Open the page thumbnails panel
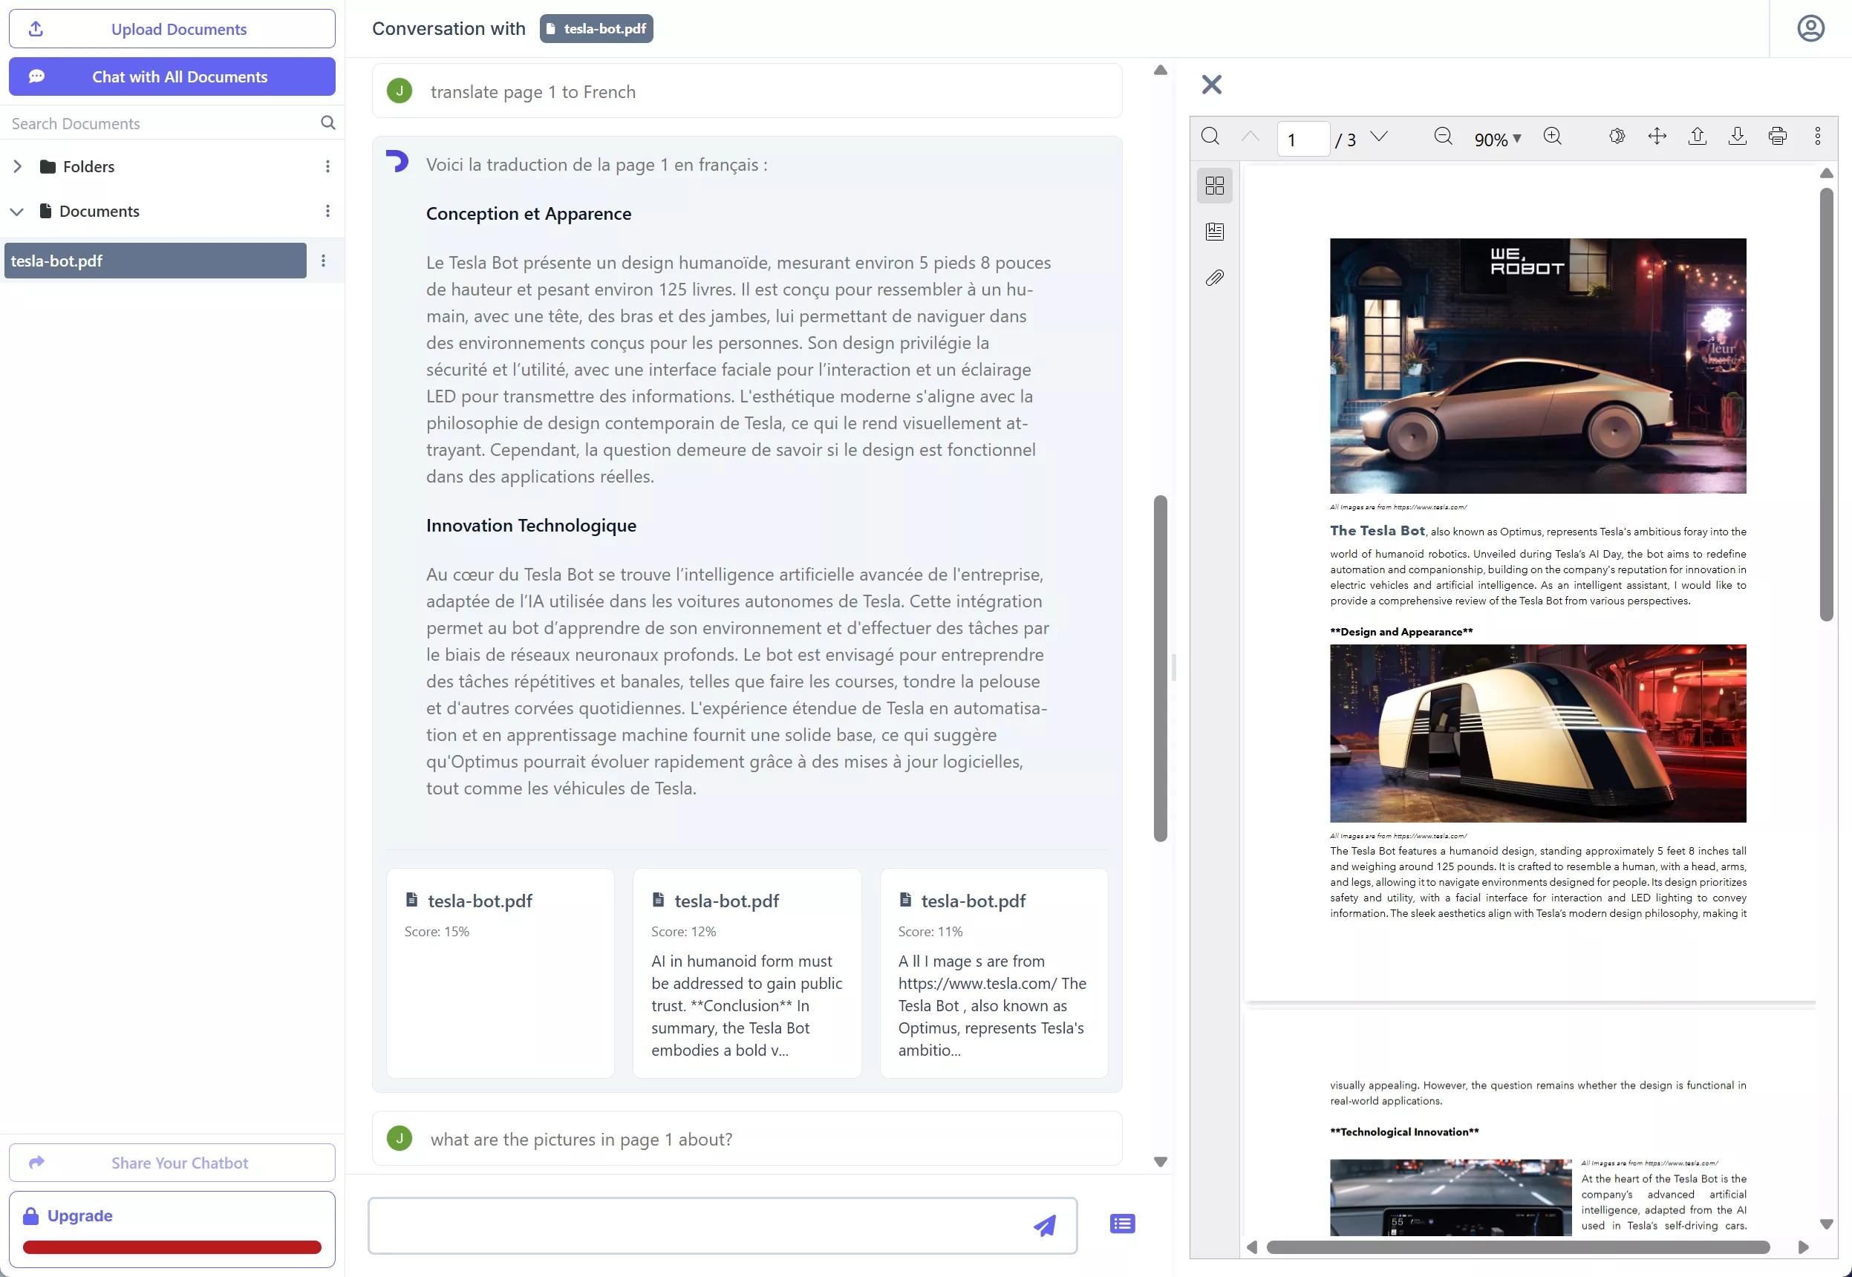The width and height of the screenshot is (1852, 1277). click(1214, 185)
